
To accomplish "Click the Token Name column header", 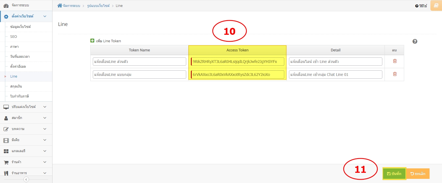I will 140,50.
